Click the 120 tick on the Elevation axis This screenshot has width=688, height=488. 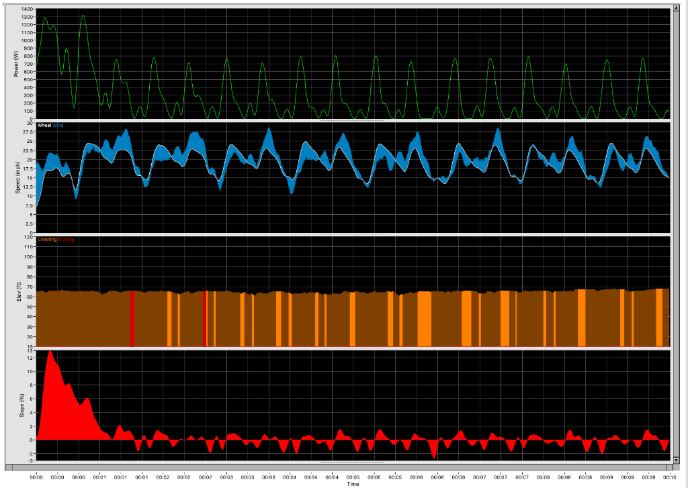(x=30, y=237)
